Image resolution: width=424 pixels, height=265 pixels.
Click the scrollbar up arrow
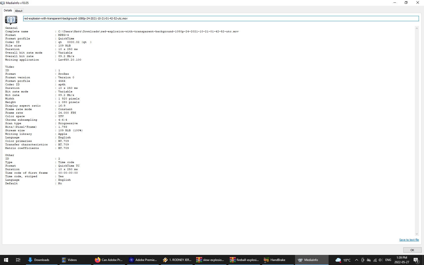[417, 28]
